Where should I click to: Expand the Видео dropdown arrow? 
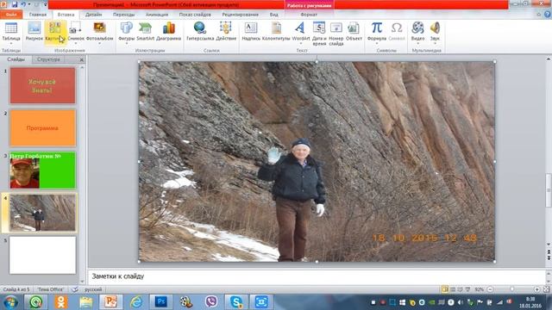point(417,44)
